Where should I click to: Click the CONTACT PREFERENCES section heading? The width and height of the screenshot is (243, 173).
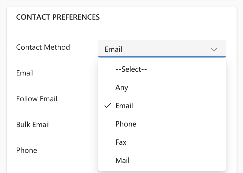[x=58, y=17]
